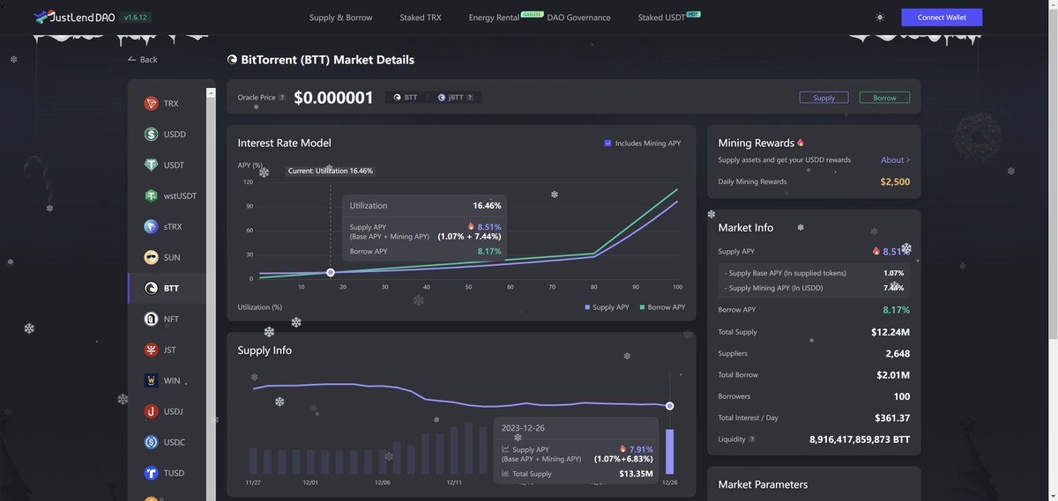Screen dimensions: 1058x501
Task: Click the Mining Rewards flame icon
Action: click(x=801, y=143)
